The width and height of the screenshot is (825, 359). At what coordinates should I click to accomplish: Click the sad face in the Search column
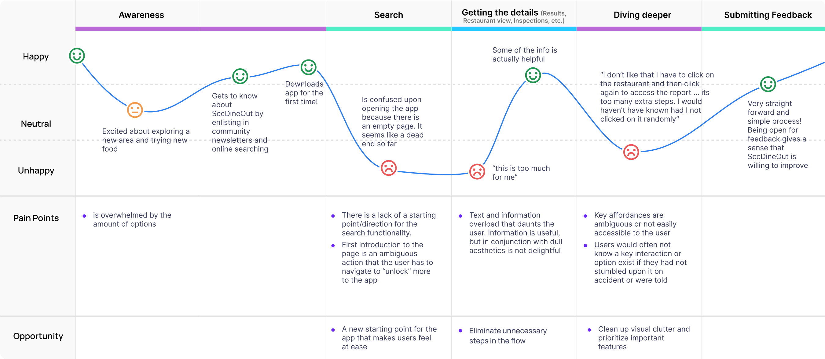pos(388,168)
